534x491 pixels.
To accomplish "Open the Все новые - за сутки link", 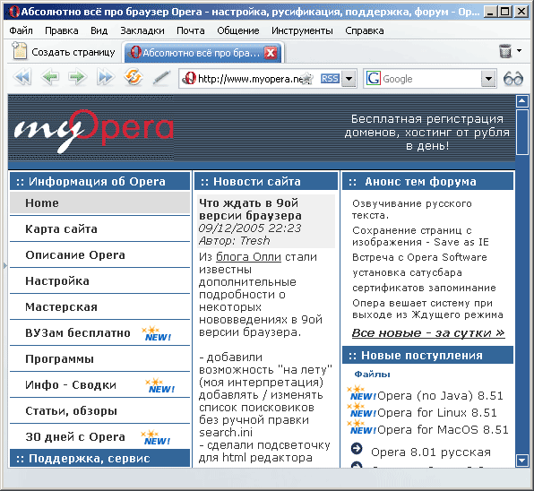I will tap(428, 332).
